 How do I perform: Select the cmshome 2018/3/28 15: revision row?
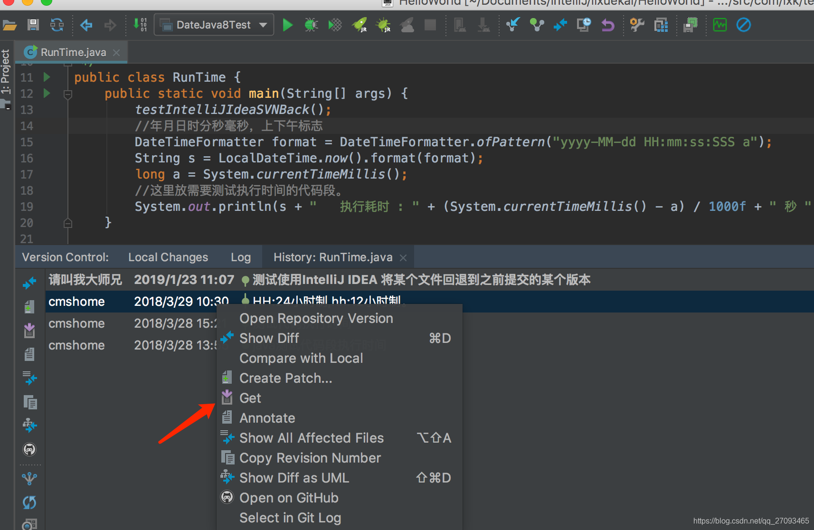click(131, 323)
